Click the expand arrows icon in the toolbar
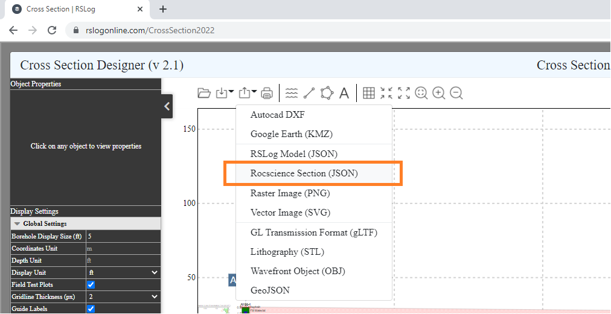This screenshot has width=611, height=314. (404, 93)
